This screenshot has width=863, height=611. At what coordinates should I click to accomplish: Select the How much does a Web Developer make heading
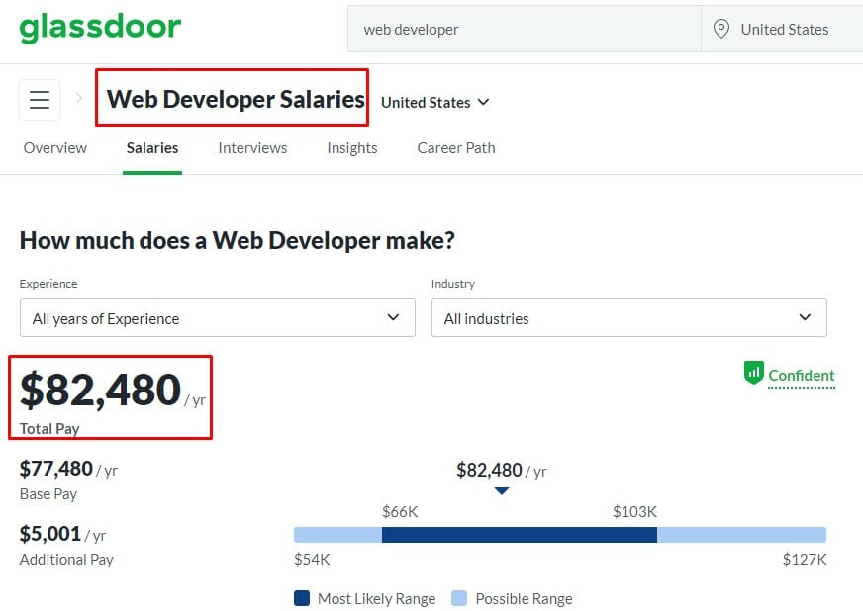pos(238,241)
